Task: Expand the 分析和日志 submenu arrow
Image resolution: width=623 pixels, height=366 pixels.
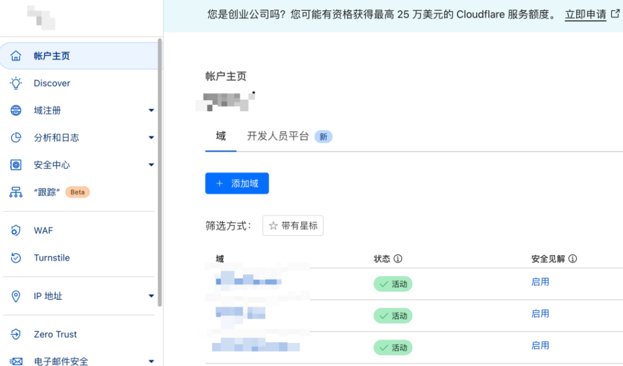Action: 151,138
